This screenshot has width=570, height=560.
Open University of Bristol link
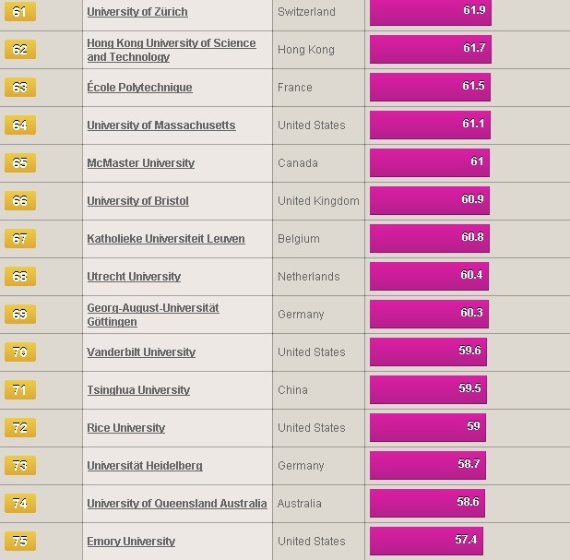point(137,201)
